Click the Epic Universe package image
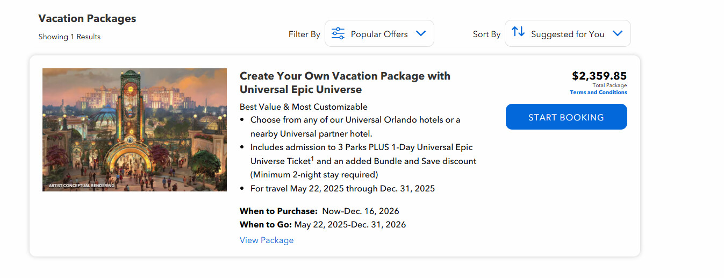The height and width of the screenshot is (278, 724). (134, 130)
